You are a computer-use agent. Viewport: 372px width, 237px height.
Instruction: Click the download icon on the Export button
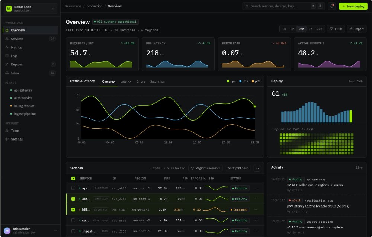click(352, 29)
